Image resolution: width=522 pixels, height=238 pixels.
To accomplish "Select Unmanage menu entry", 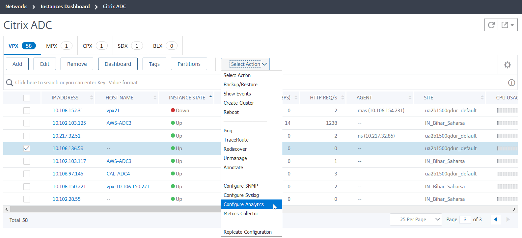I will tap(251, 158).
